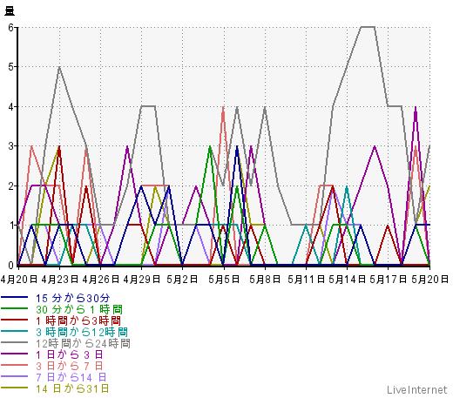Click the 5月5日 x-axis date label

pos(224,280)
